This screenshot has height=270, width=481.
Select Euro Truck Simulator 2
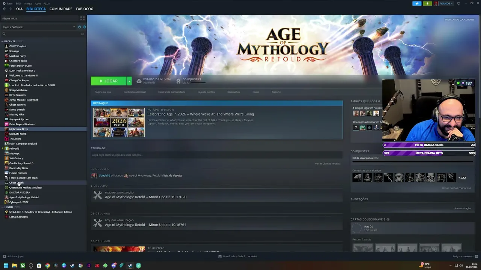(22, 70)
